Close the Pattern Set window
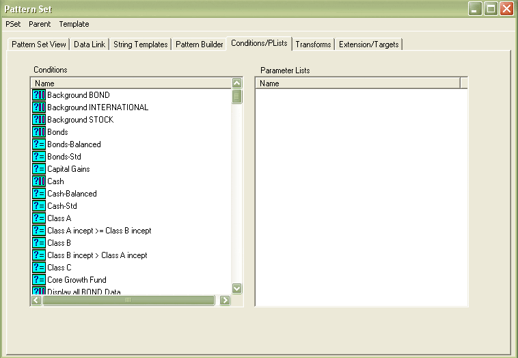 (x=507, y=9)
